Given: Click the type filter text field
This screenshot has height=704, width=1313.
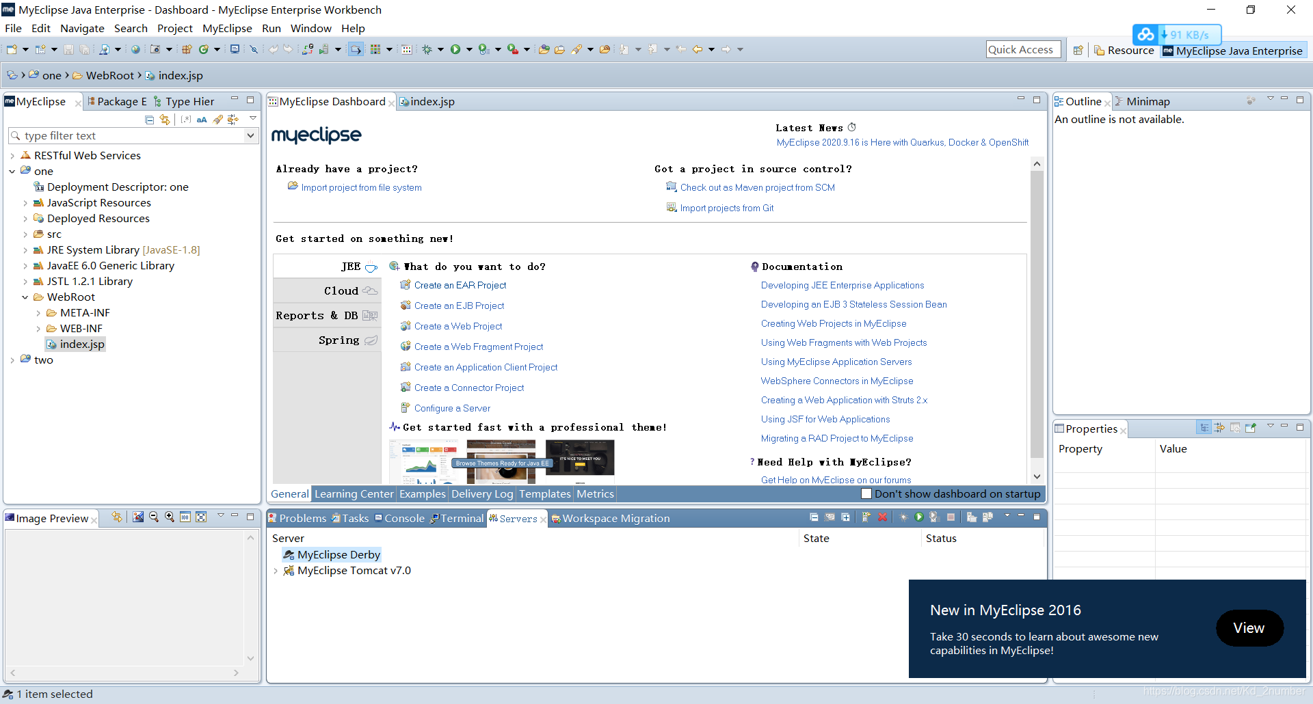Looking at the screenshot, I should [x=128, y=135].
